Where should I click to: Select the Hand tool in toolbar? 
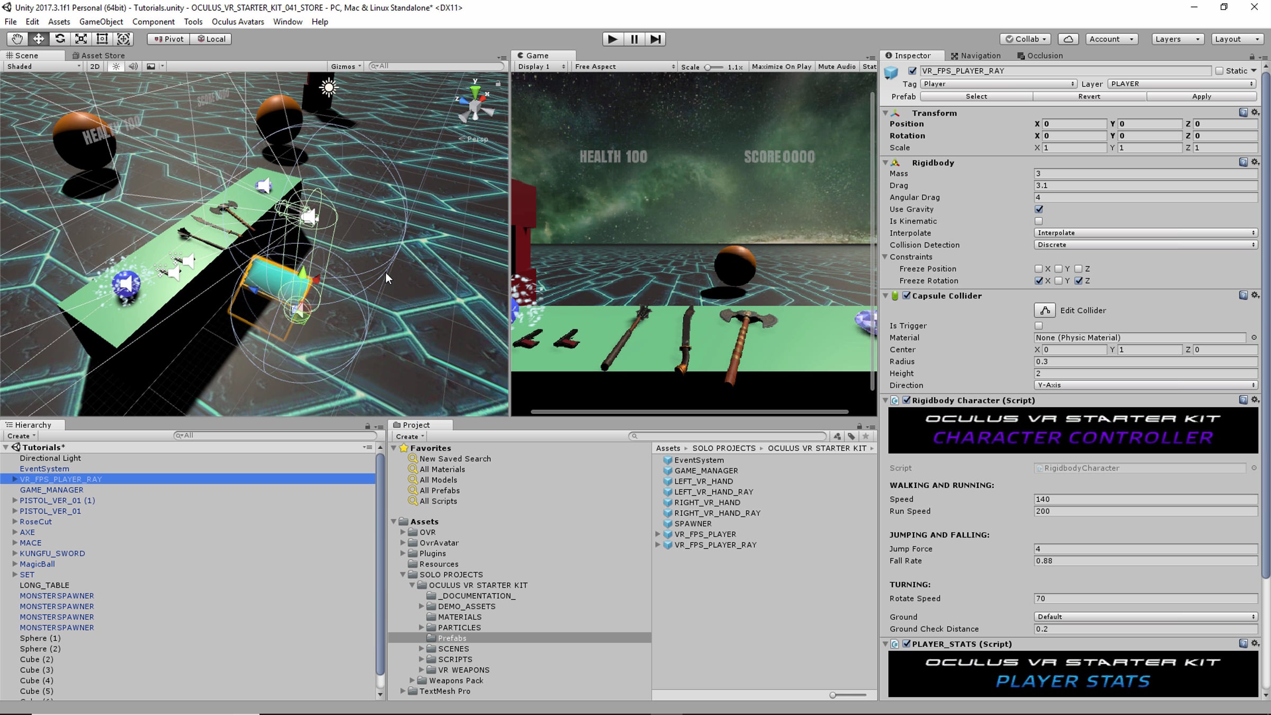click(17, 39)
